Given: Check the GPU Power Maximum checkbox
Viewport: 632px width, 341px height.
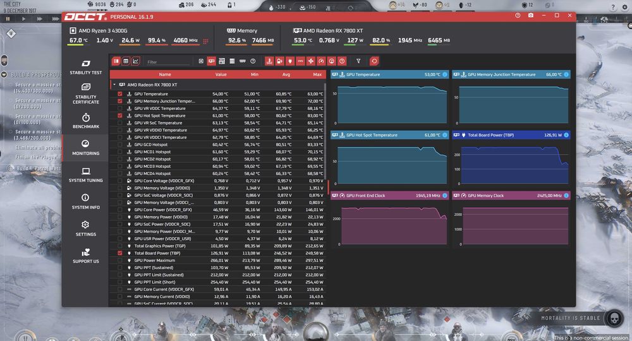Looking at the screenshot, I should [119, 260].
